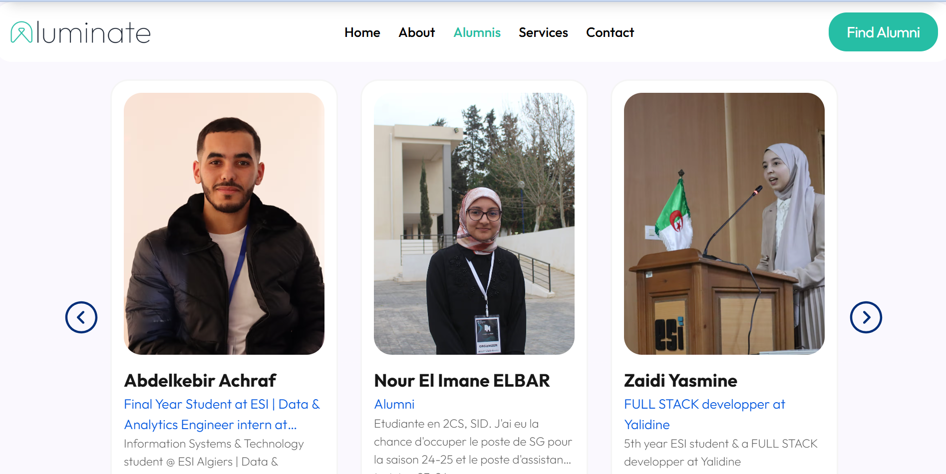Open the About page

[417, 32]
